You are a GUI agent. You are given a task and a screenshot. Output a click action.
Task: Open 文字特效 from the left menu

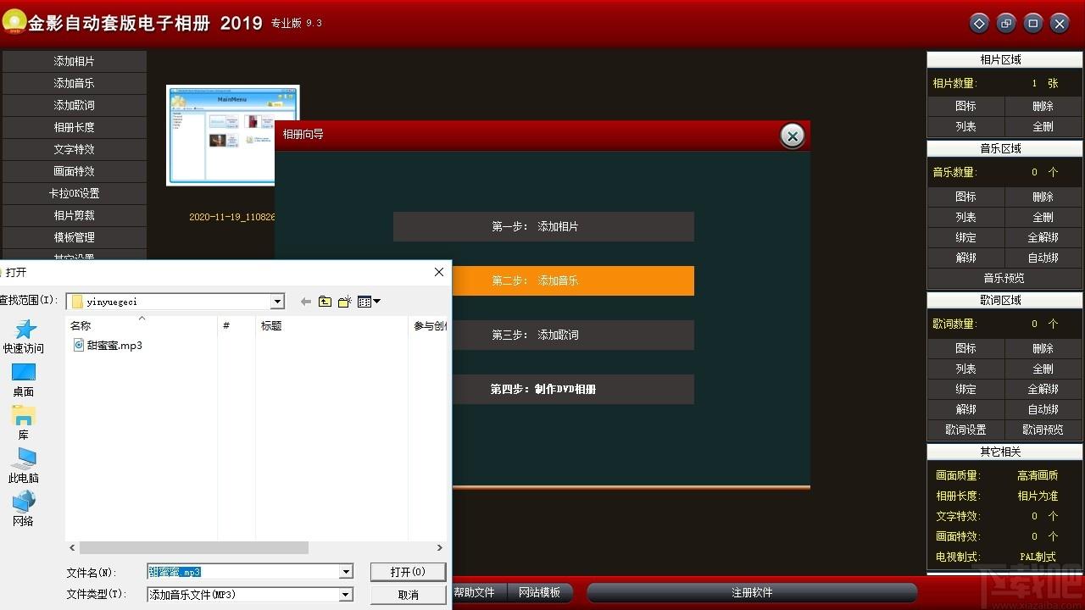(75, 149)
